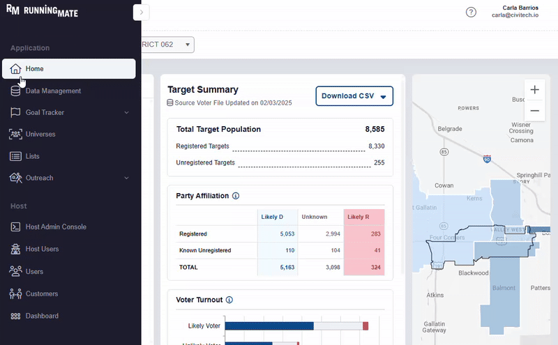The image size is (558, 345).
Task: Zoom in on the map
Action: [x=534, y=90]
